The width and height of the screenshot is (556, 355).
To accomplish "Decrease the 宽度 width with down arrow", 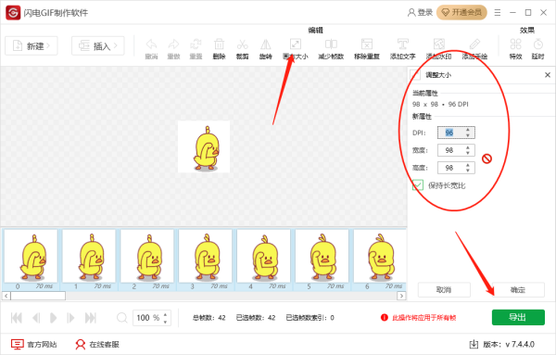I will point(468,153).
